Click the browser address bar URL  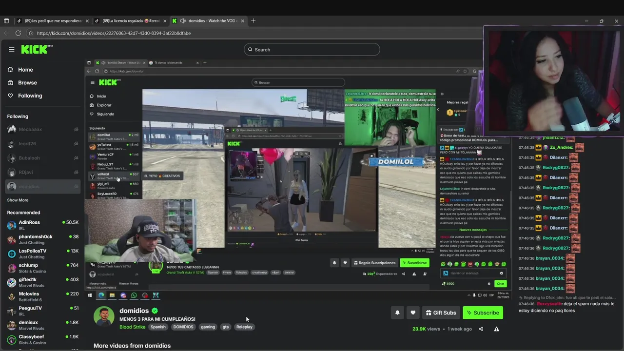pyautogui.click(x=114, y=33)
